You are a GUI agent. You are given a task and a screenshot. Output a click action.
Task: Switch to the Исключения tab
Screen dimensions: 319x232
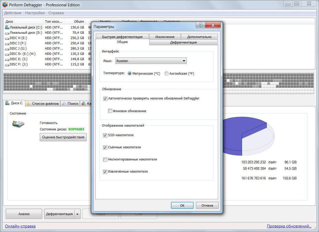(165, 37)
